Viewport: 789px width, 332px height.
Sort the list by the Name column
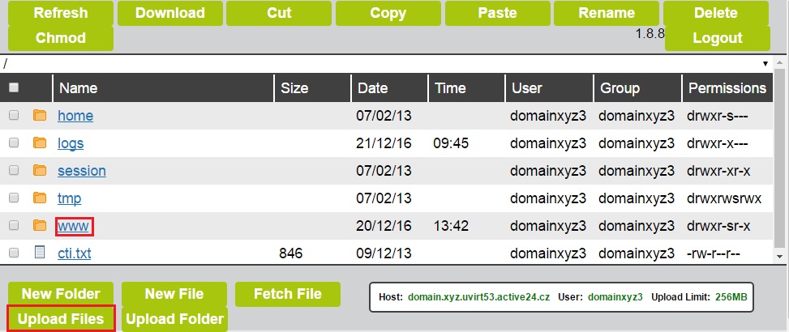point(79,88)
